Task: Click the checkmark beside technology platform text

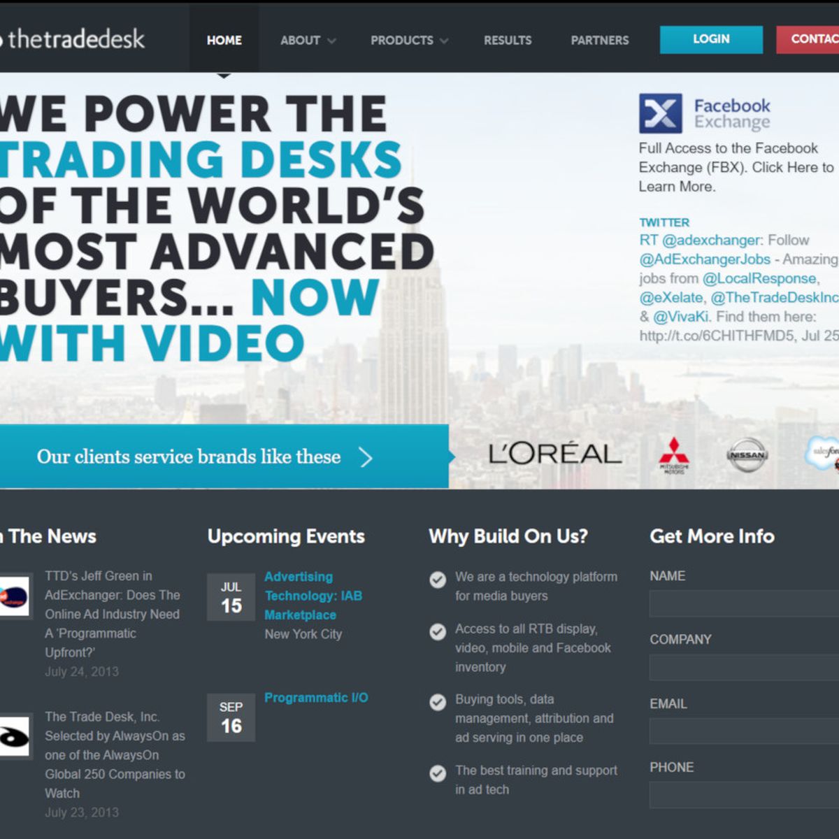Action: [x=438, y=580]
